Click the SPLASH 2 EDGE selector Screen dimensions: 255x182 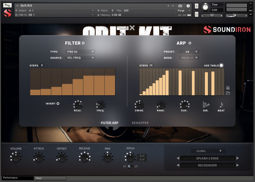pos(207,158)
